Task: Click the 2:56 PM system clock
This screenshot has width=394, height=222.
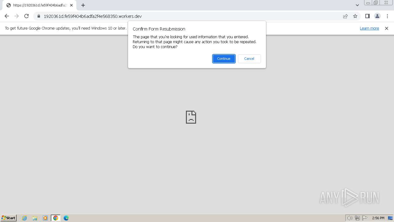Action: (x=378, y=218)
